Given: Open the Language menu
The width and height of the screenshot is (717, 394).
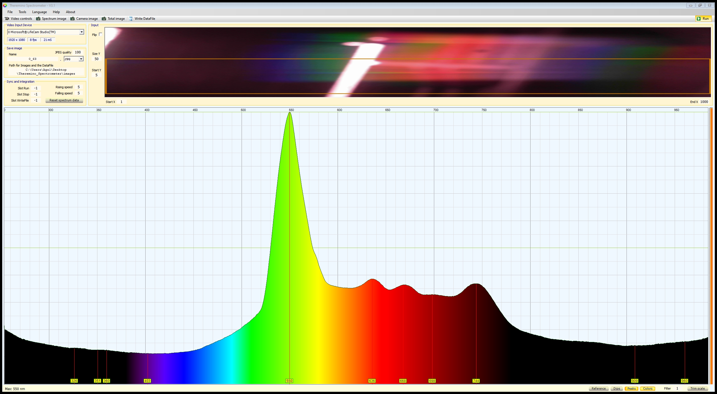Looking at the screenshot, I should pos(40,12).
